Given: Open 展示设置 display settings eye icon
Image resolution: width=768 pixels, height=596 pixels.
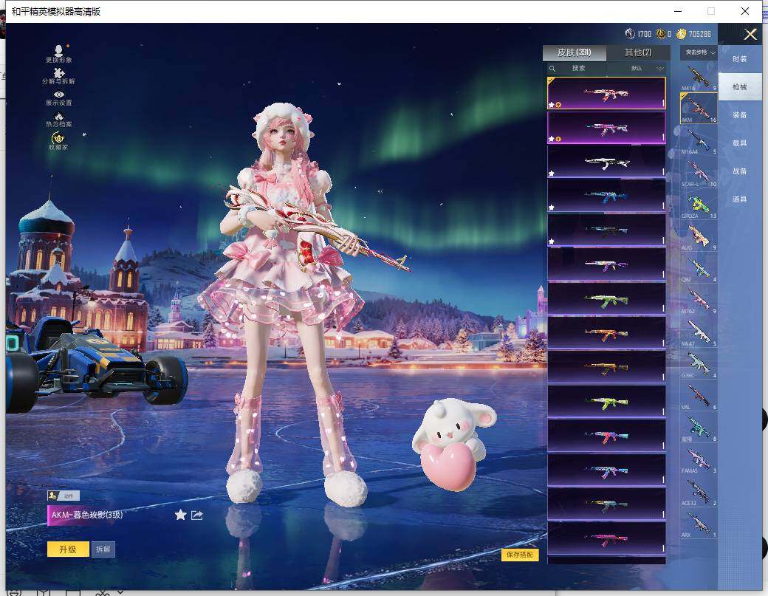Looking at the screenshot, I should [x=59, y=97].
